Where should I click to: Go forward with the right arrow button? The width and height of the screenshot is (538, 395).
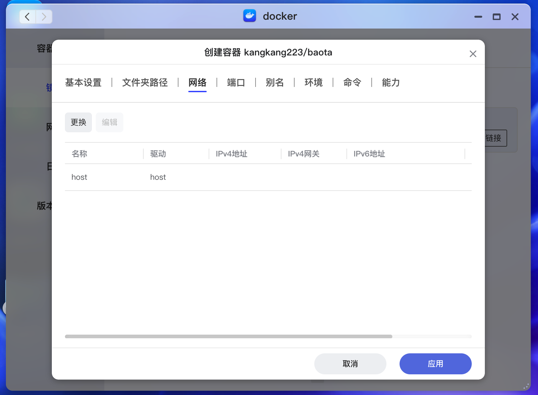44,17
